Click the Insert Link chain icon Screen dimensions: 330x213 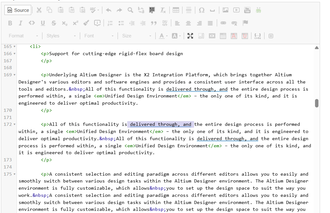[223, 23]
